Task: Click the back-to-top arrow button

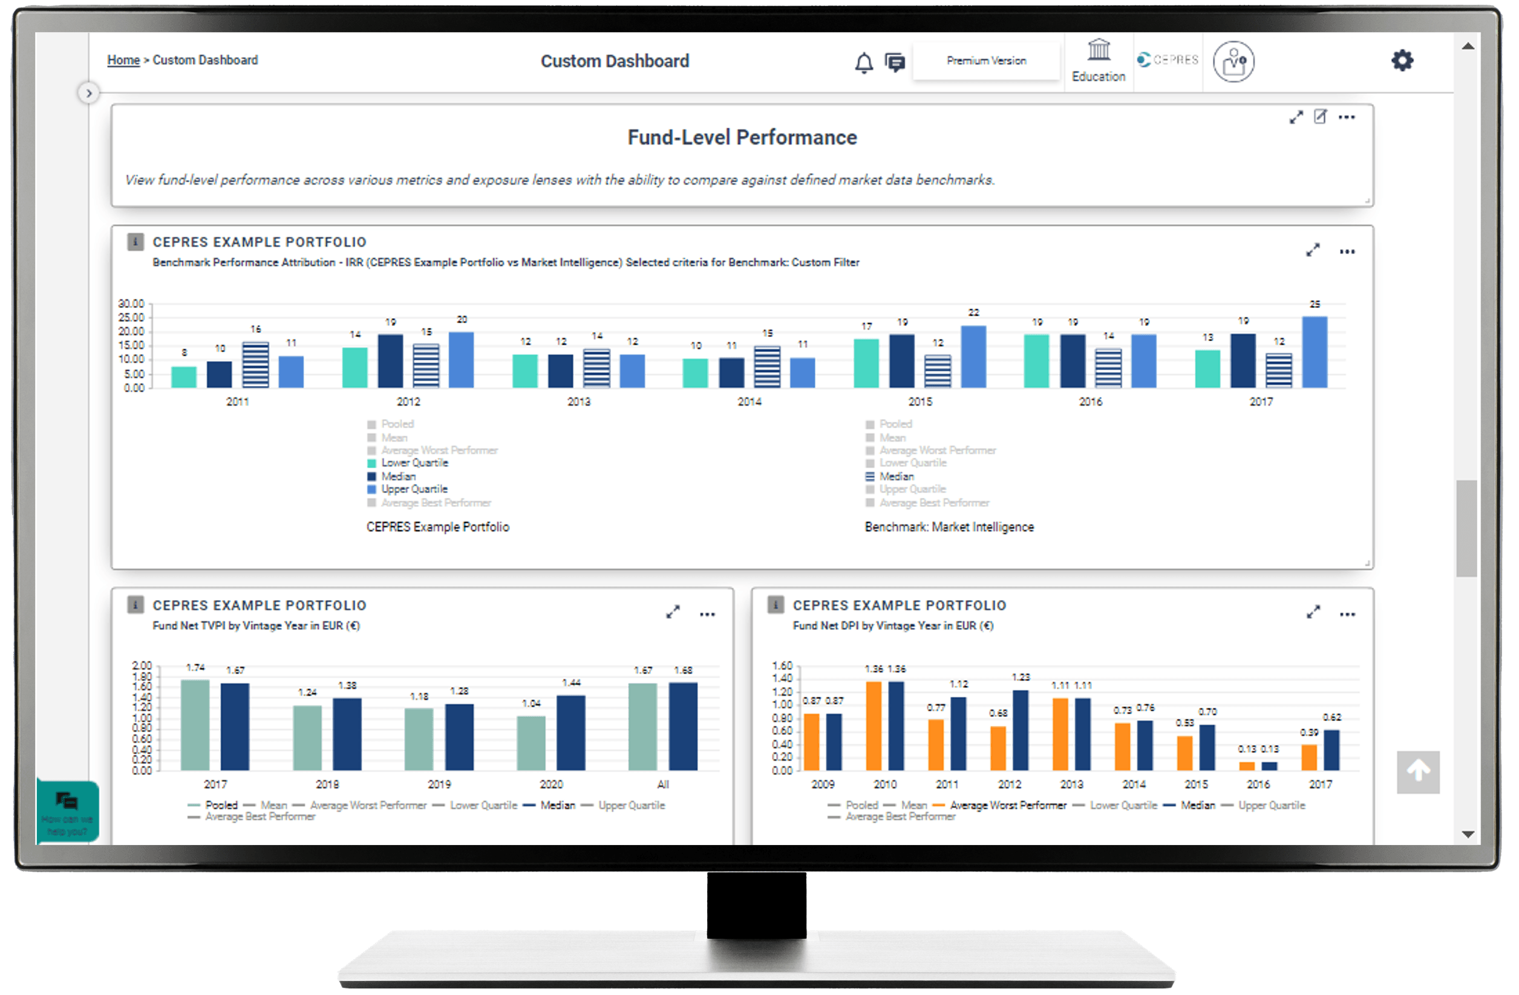Action: pyautogui.click(x=1418, y=772)
